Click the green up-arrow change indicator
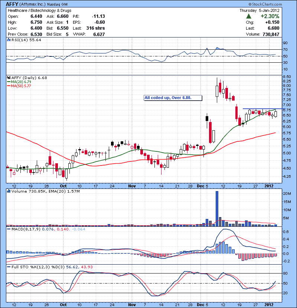 pyautogui.click(x=249, y=16)
